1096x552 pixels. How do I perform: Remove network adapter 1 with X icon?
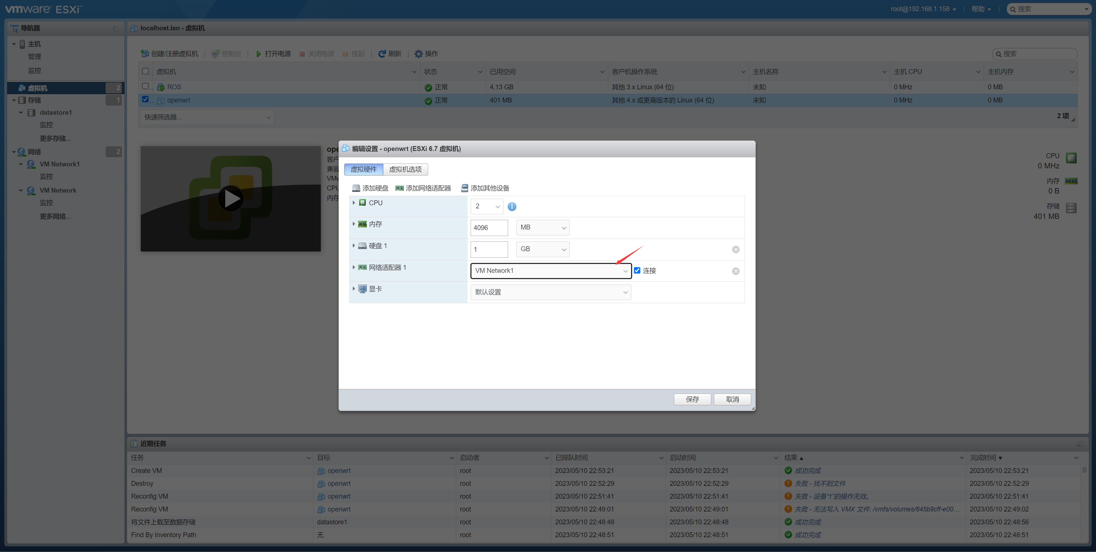(736, 271)
